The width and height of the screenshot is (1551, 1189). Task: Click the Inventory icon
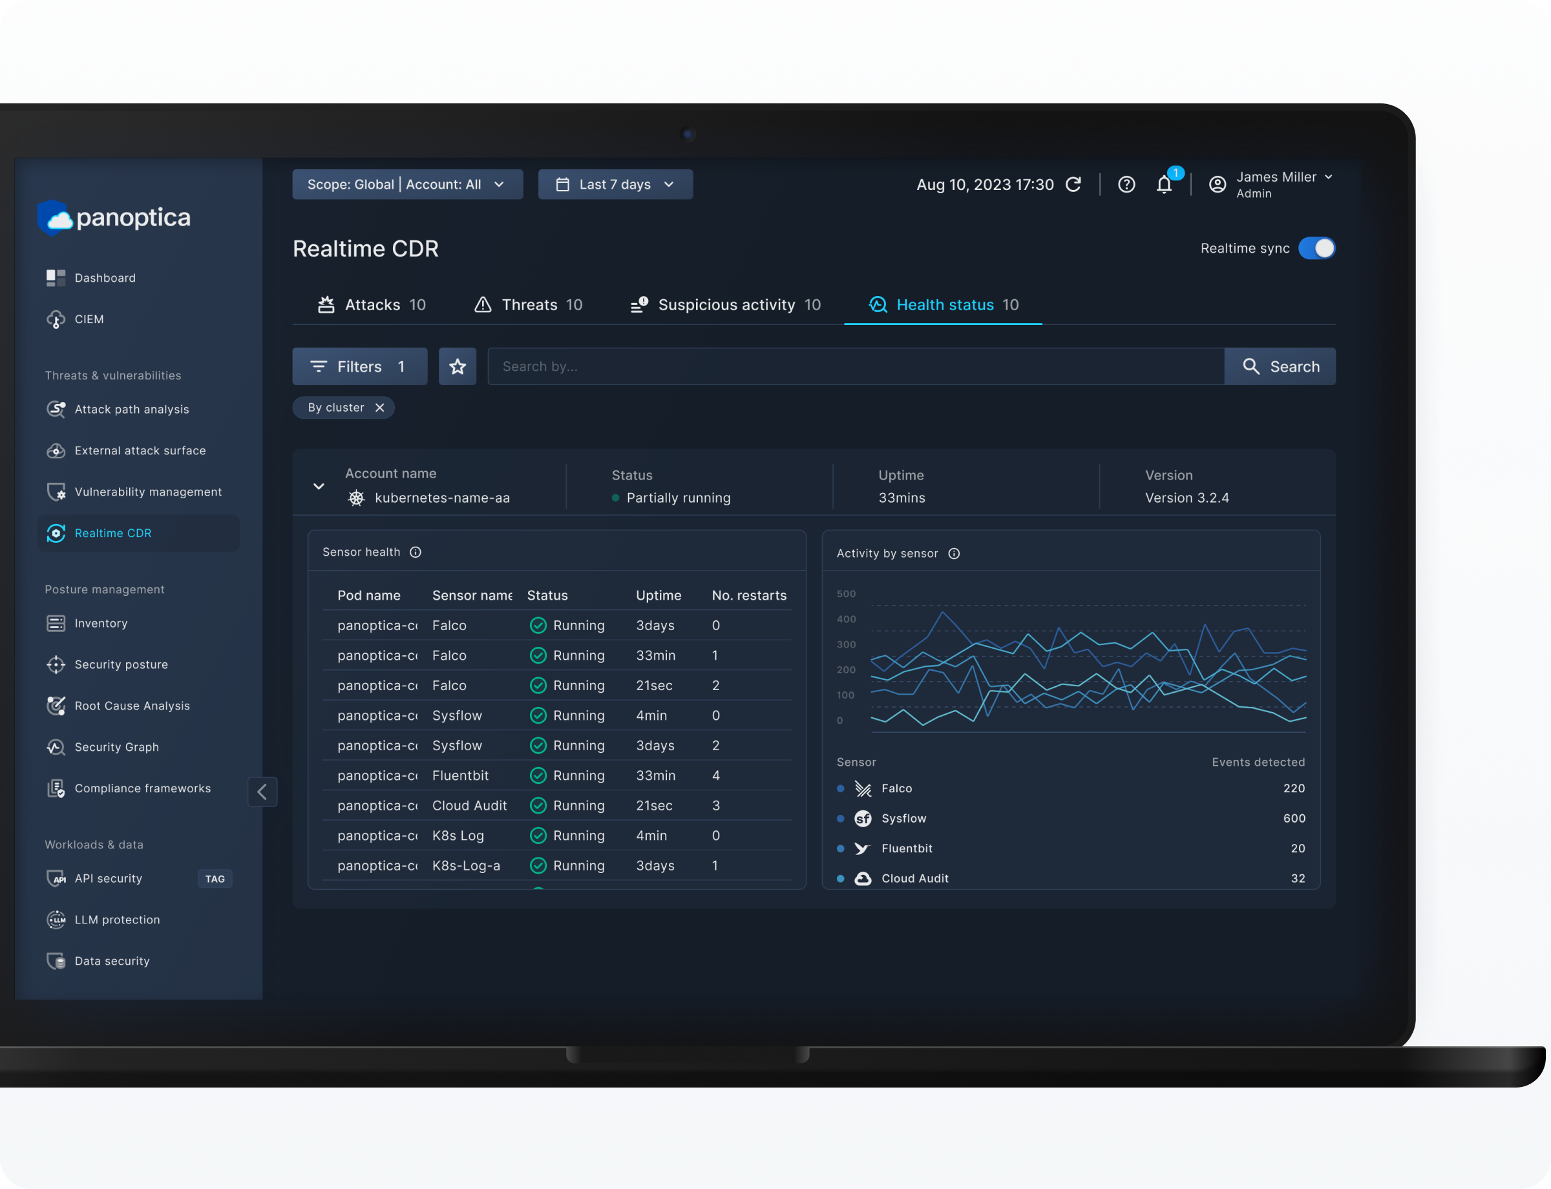[56, 624]
